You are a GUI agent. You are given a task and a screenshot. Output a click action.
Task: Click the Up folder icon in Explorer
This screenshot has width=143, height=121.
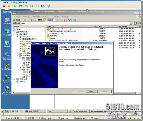(x=31, y=20)
